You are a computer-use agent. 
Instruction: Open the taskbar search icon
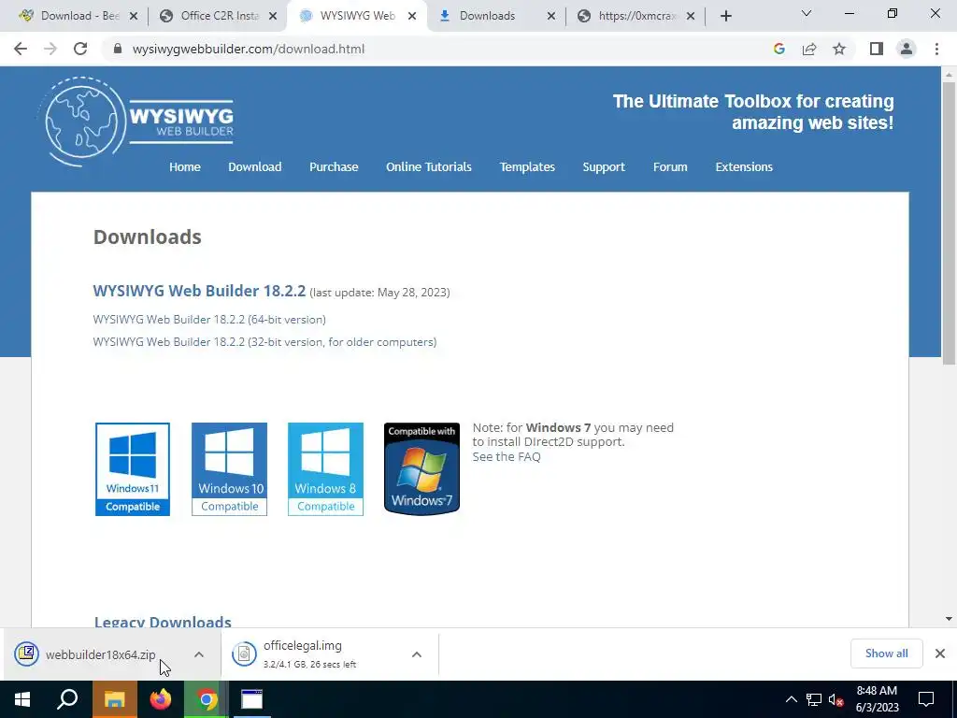[67, 699]
